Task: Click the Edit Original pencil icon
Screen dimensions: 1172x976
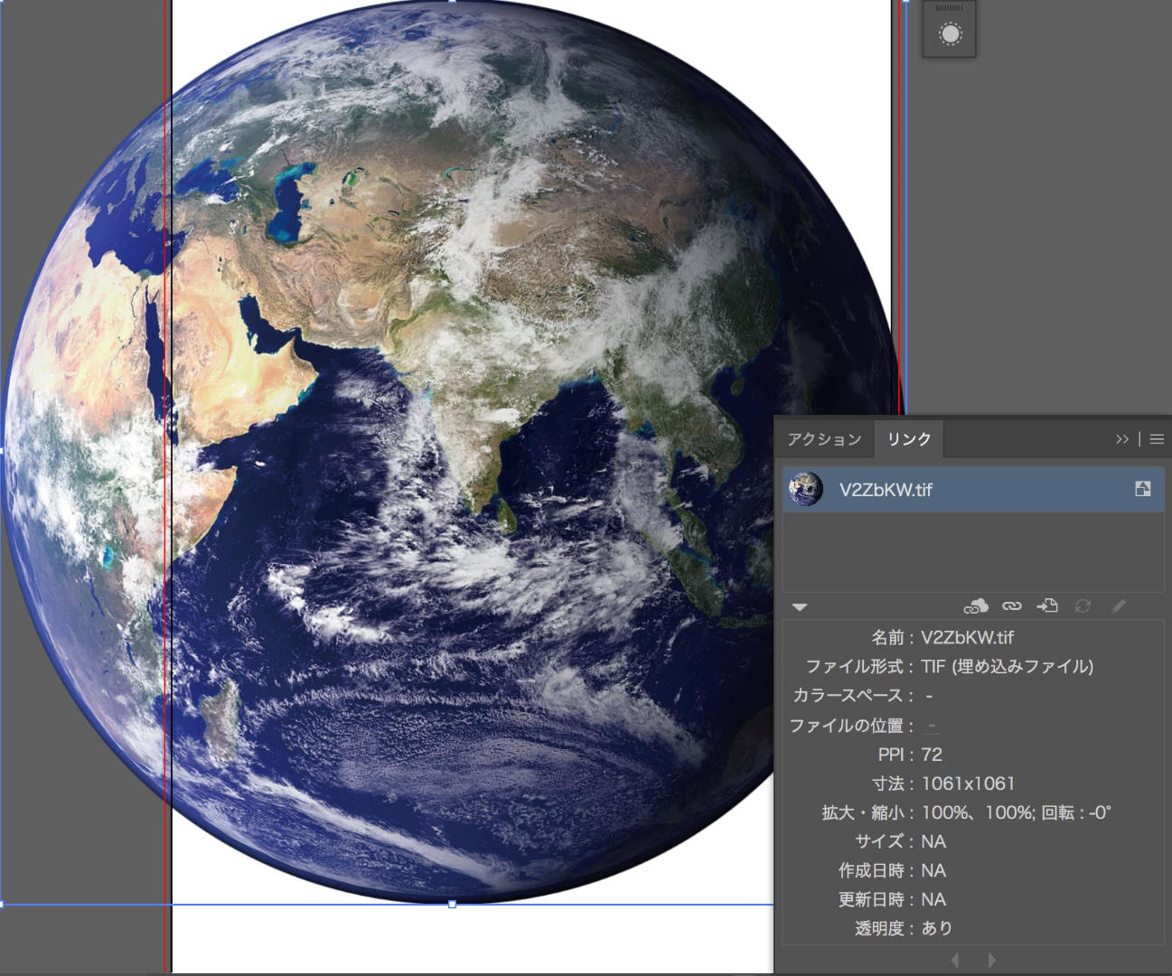Action: coord(1119,606)
